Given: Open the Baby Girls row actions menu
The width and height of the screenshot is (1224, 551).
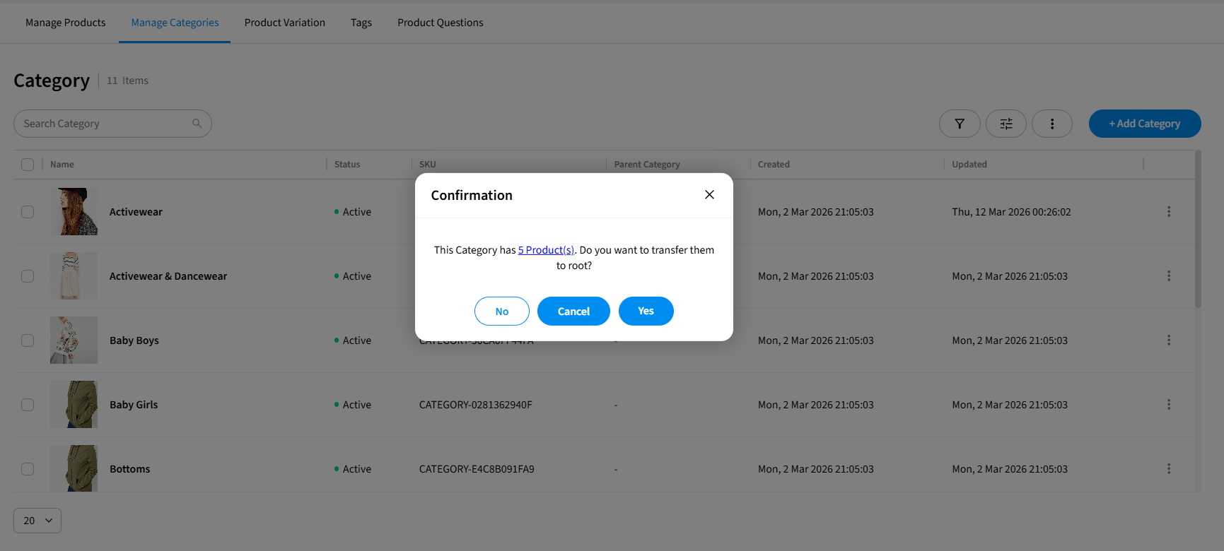Looking at the screenshot, I should pyautogui.click(x=1168, y=405).
